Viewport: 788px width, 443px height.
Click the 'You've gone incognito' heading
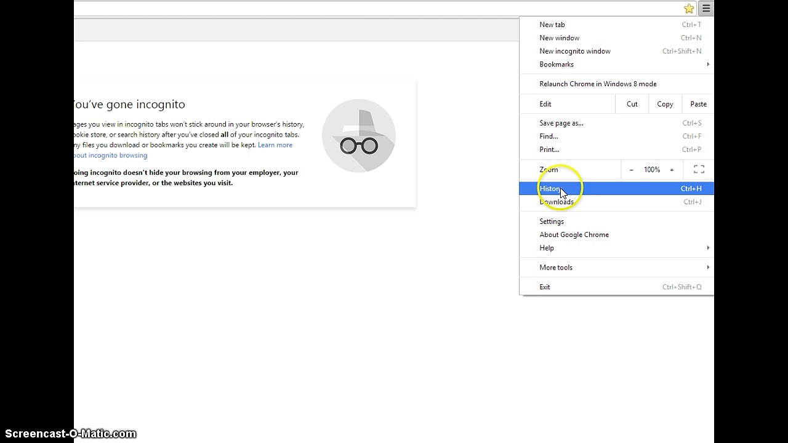tap(129, 105)
